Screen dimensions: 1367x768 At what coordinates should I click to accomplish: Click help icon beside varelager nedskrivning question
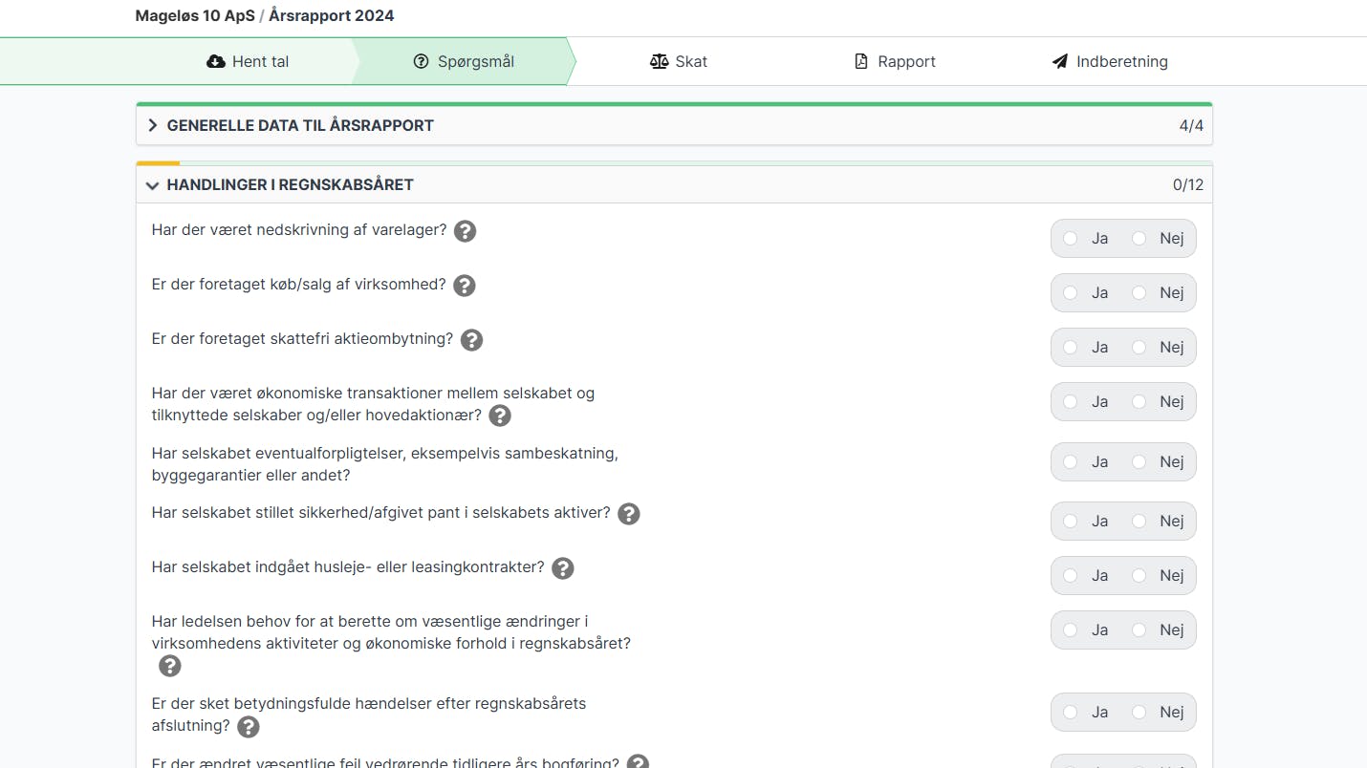coord(465,231)
